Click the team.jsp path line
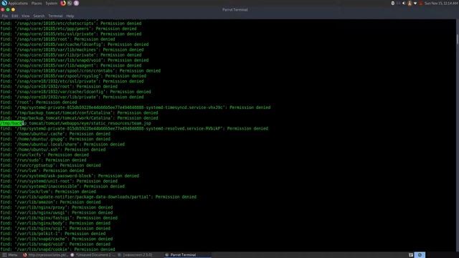The image size is (459, 258). pyautogui.click(x=75, y=123)
